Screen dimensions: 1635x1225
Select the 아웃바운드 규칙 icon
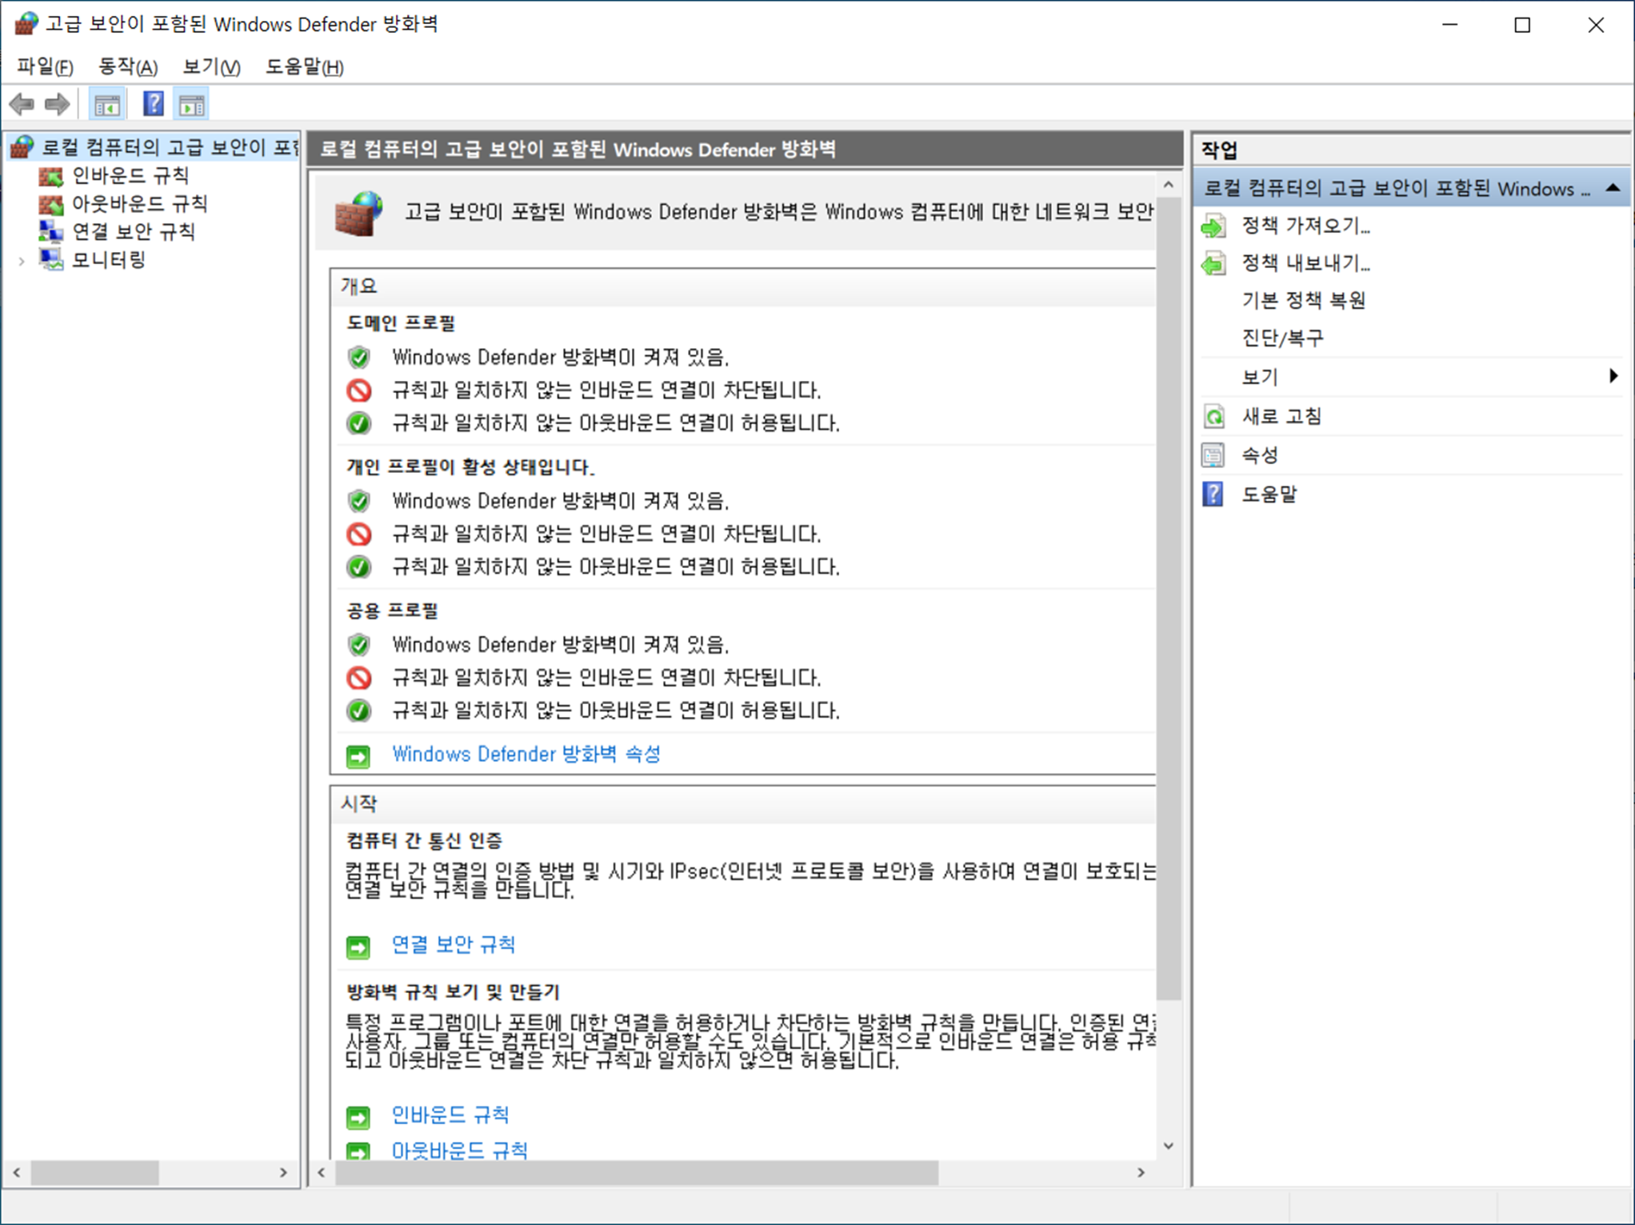tap(50, 204)
